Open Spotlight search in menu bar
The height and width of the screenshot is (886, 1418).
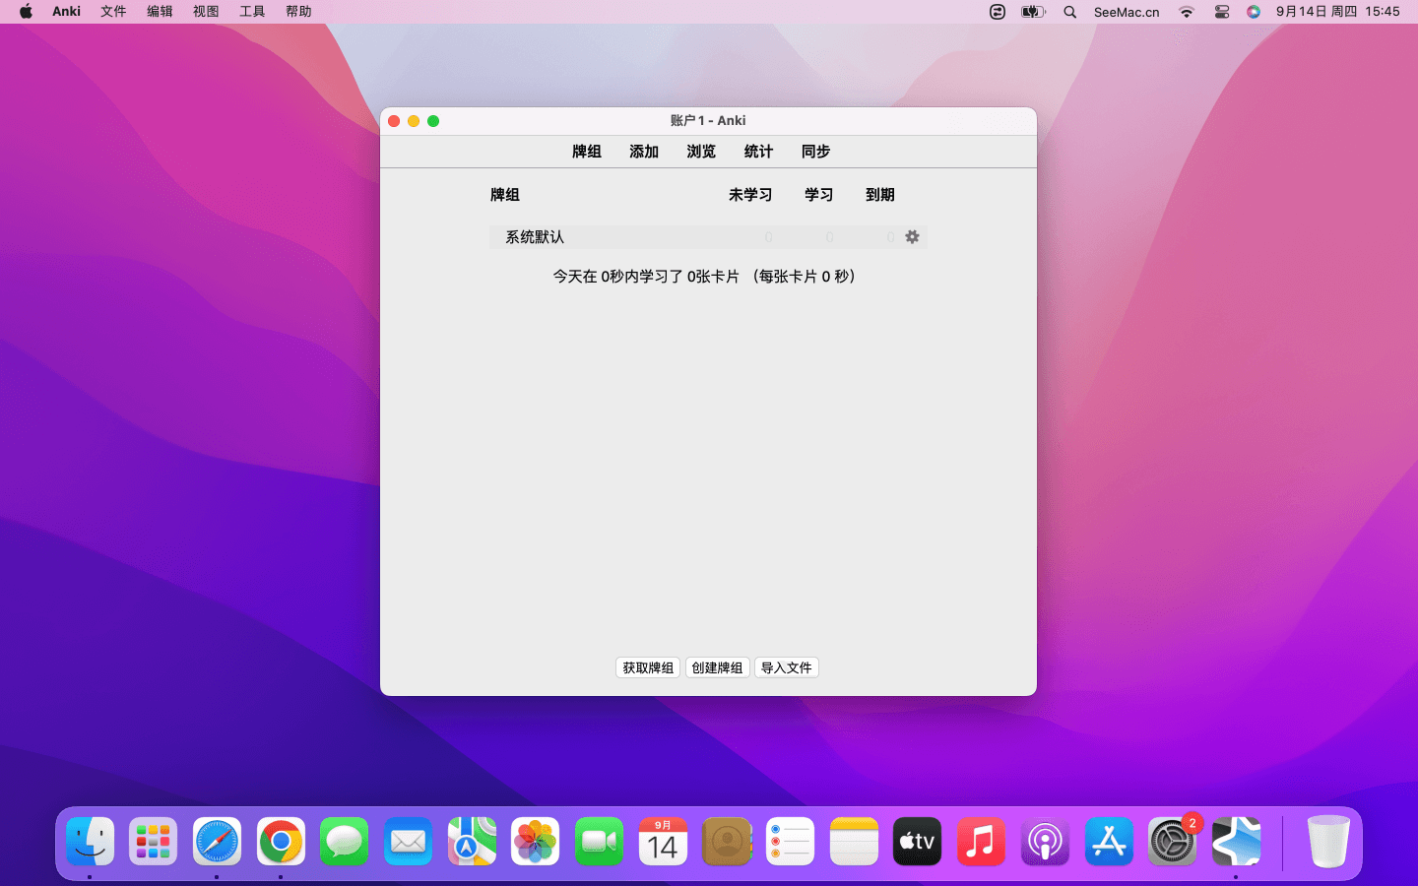pos(1069,12)
